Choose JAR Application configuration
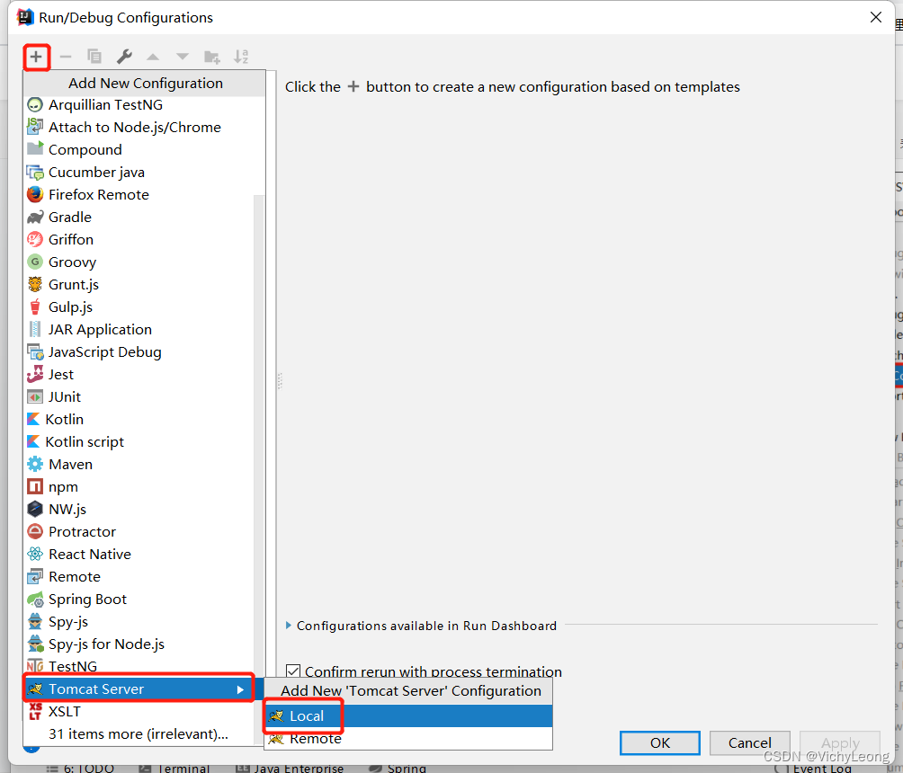This screenshot has height=773, width=903. pos(139,329)
